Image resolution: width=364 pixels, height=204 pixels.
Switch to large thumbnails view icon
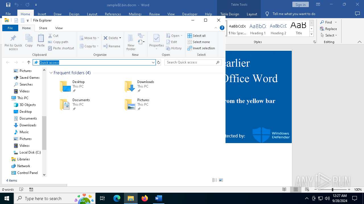coord(221,180)
